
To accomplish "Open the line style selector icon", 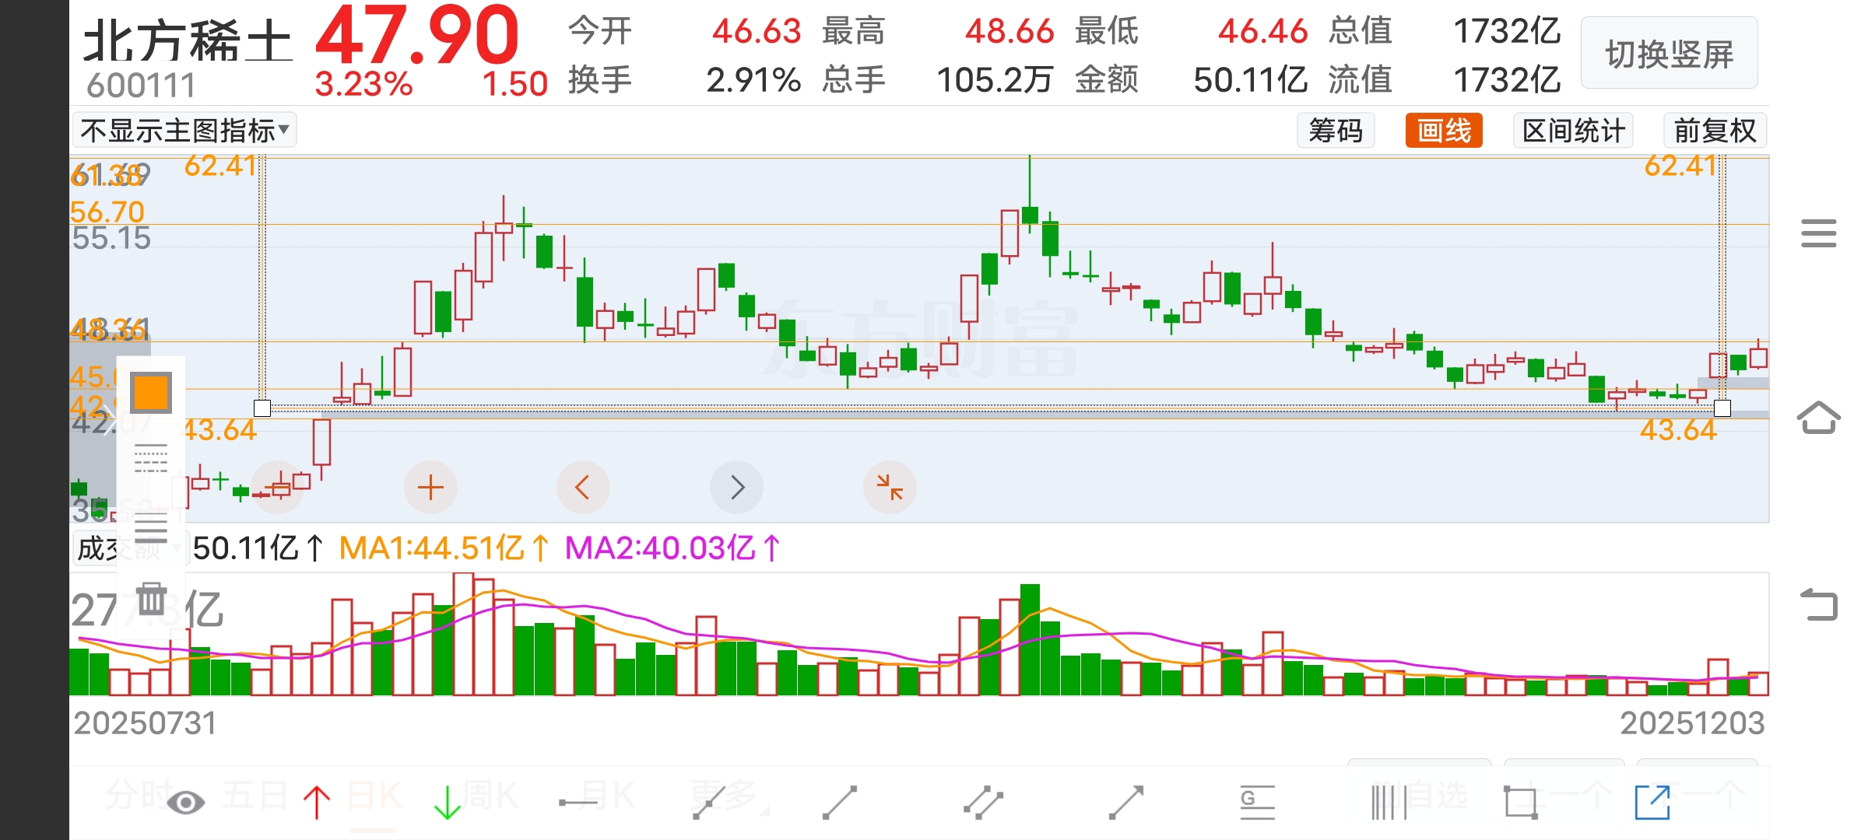I will pyautogui.click(x=151, y=459).
